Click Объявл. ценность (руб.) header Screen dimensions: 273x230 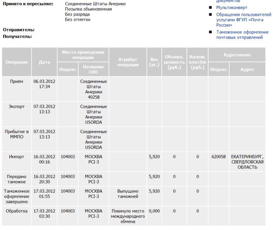point(174,62)
